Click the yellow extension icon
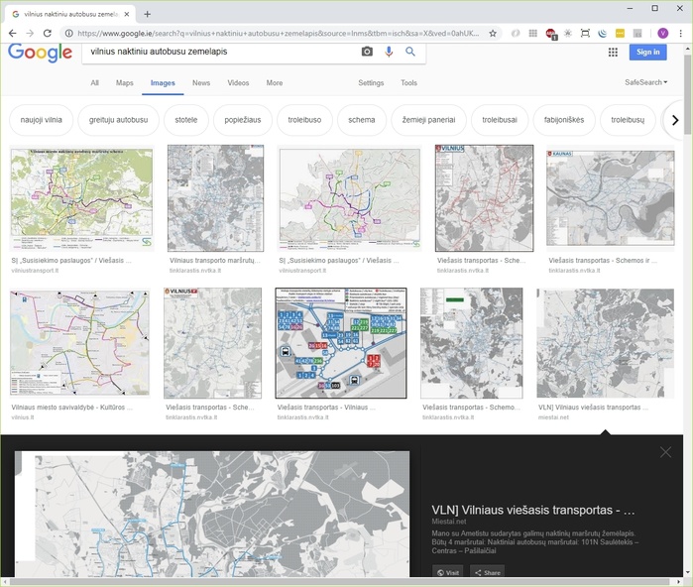The height and width of the screenshot is (587, 693). point(620,33)
